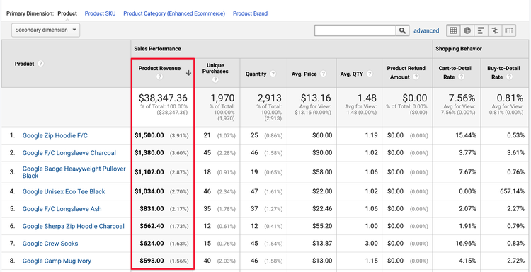Open Google Badge Heavyweight Pullover Black

tap(74, 172)
